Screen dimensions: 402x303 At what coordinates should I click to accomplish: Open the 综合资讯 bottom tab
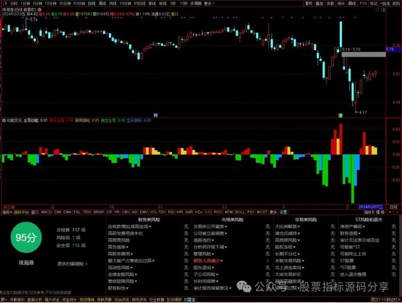pyautogui.click(x=121, y=299)
